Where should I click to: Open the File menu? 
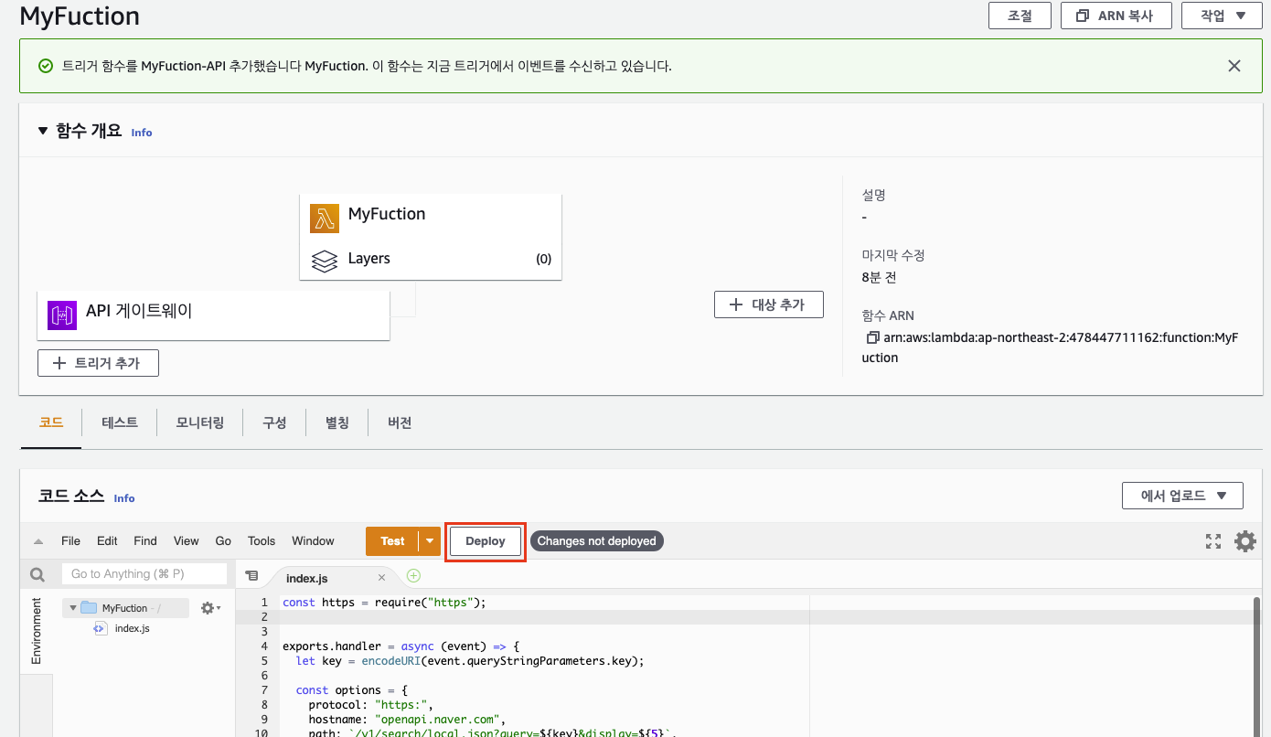point(70,541)
